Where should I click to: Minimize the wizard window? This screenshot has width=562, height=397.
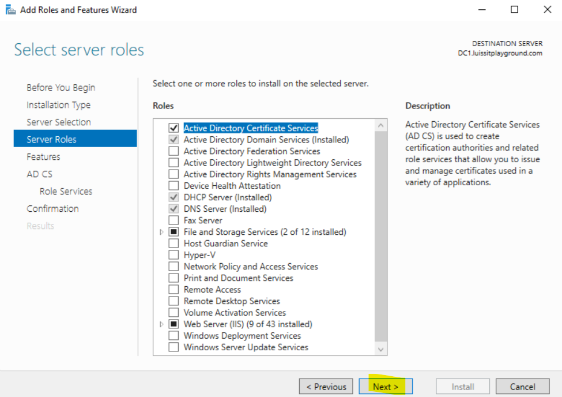pos(482,9)
